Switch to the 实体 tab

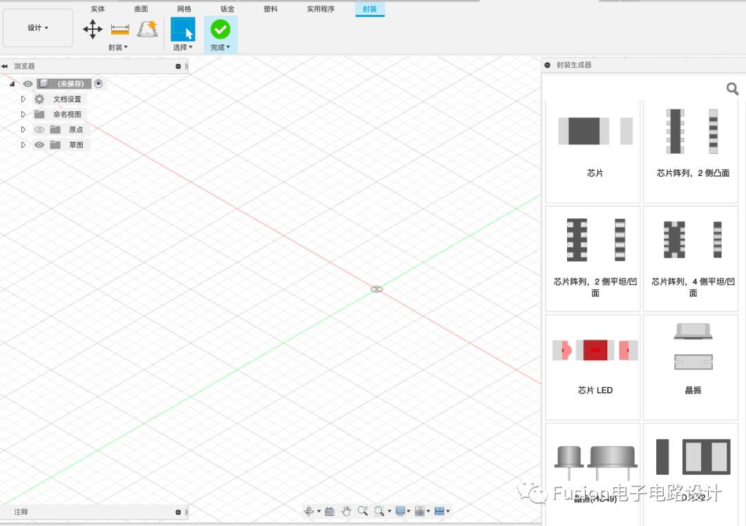[98, 9]
